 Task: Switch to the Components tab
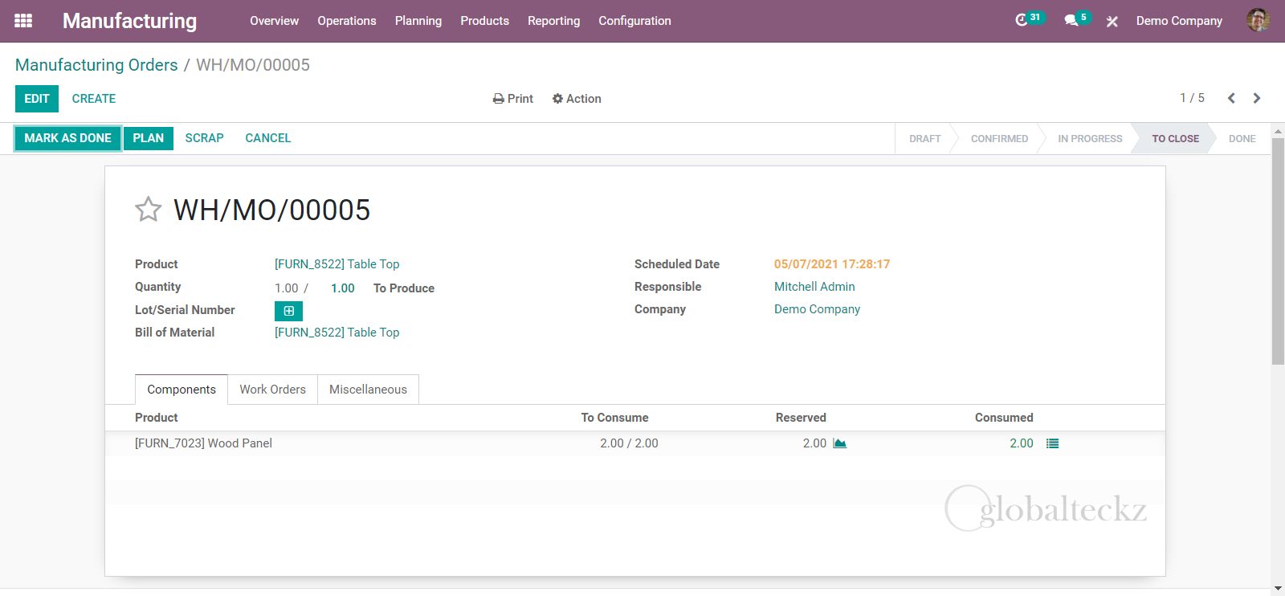pos(182,390)
